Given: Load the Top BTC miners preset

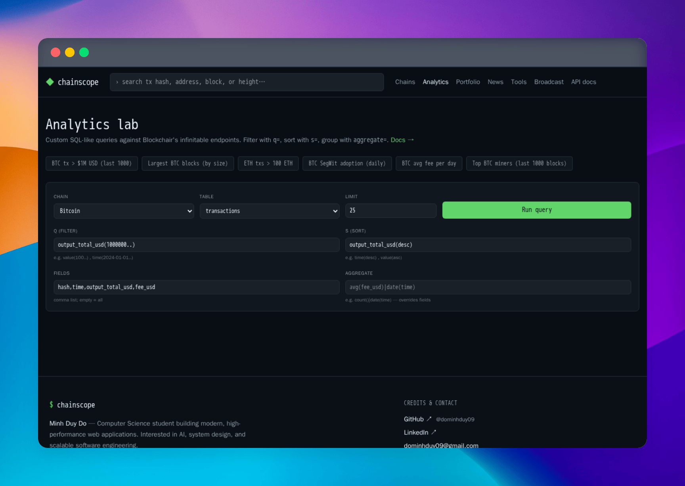Looking at the screenshot, I should coord(519,163).
